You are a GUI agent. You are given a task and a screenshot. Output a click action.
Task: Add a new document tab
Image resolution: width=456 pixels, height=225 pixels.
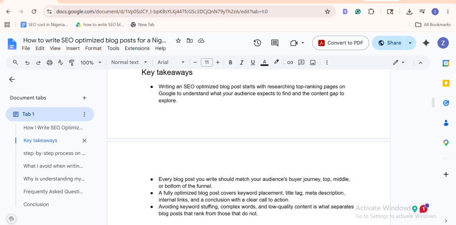tap(84, 98)
